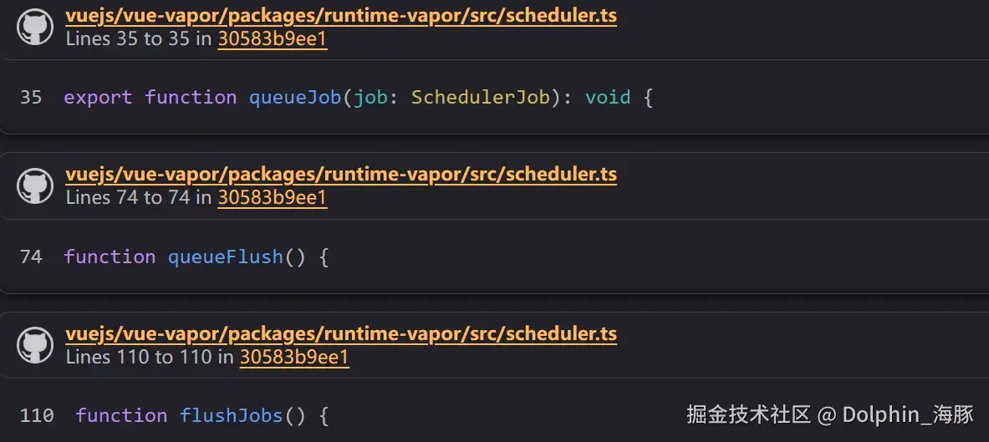Open the scheduler.ts file link above Lines 74
Viewport: 989px width, 442px height.
tap(341, 174)
